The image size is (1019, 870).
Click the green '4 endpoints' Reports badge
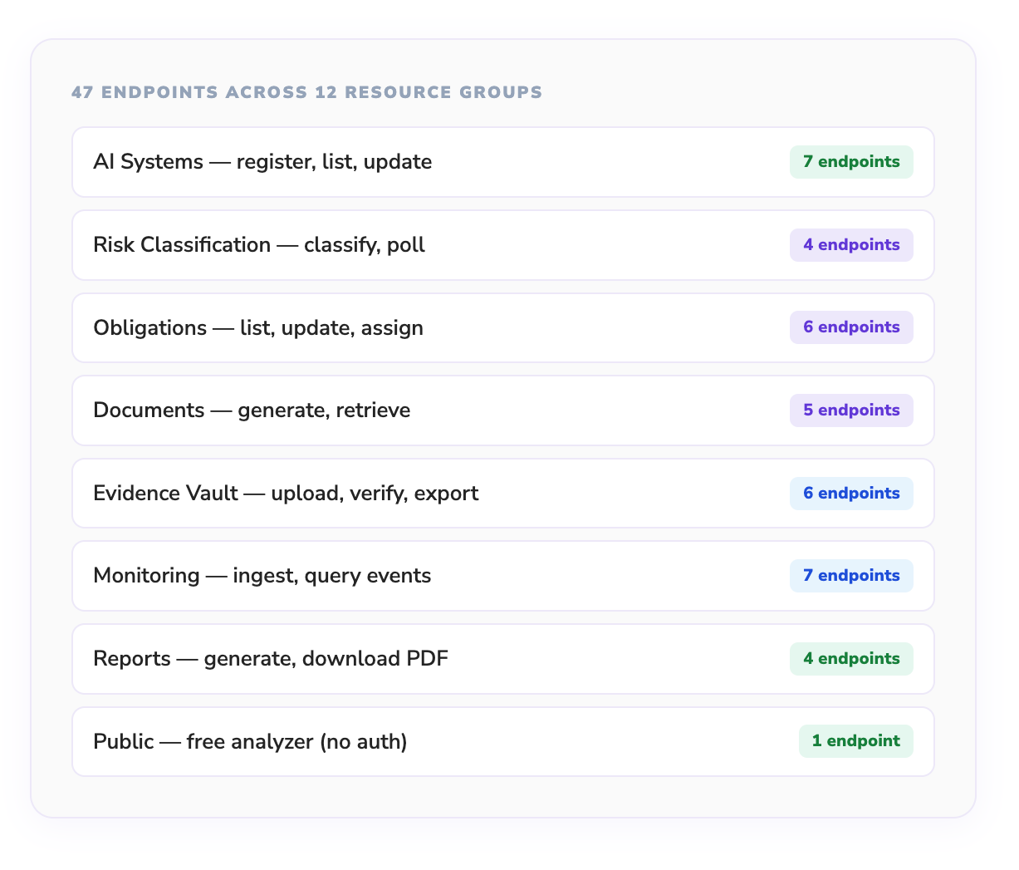tap(850, 659)
